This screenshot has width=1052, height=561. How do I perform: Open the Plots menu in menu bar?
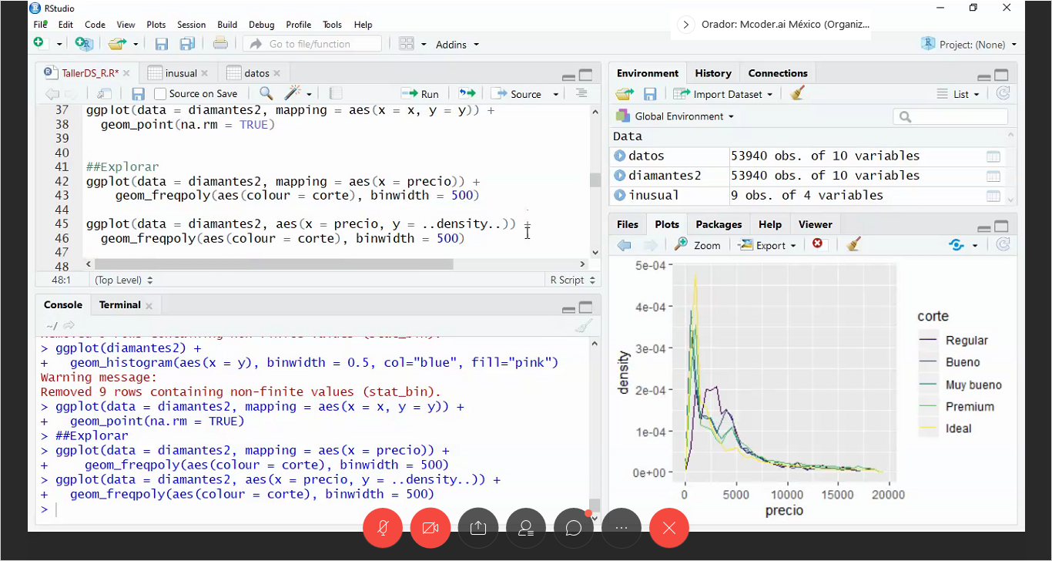tap(156, 25)
